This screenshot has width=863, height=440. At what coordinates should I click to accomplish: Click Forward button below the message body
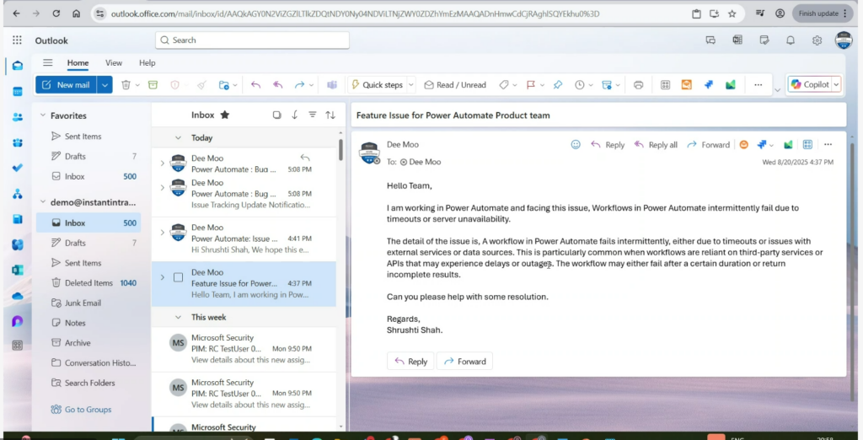pyautogui.click(x=464, y=362)
